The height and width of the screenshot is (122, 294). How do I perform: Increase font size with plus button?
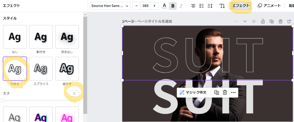pyautogui.click(x=154, y=6)
